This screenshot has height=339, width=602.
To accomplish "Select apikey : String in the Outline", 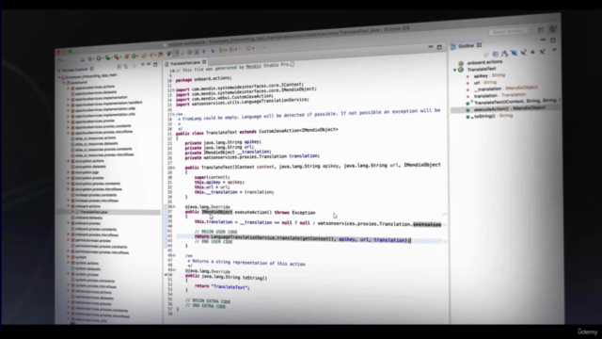I will click(489, 75).
